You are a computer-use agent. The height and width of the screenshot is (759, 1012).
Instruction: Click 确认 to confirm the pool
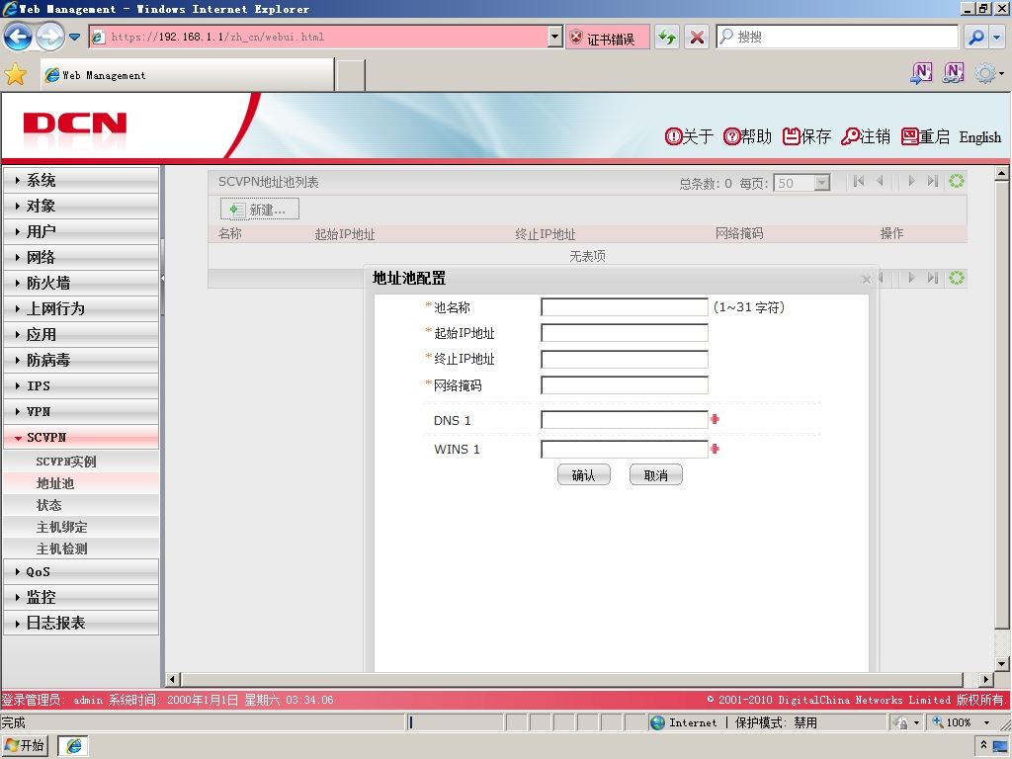pos(583,475)
